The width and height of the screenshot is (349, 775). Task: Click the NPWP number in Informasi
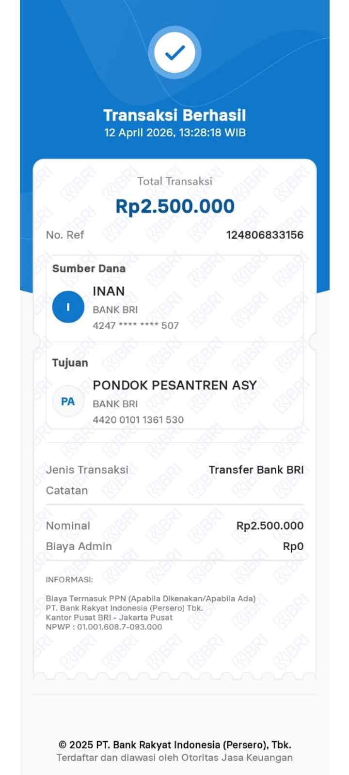click(x=119, y=627)
